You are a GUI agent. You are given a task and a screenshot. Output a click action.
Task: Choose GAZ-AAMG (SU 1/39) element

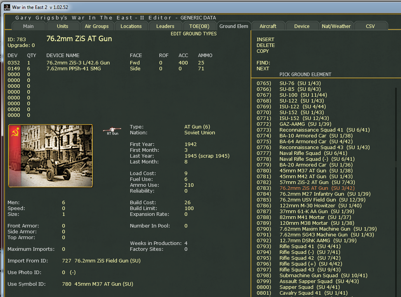click(305, 124)
